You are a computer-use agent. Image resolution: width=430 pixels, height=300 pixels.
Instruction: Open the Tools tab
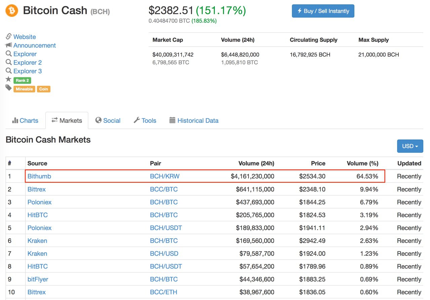(145, 121)
